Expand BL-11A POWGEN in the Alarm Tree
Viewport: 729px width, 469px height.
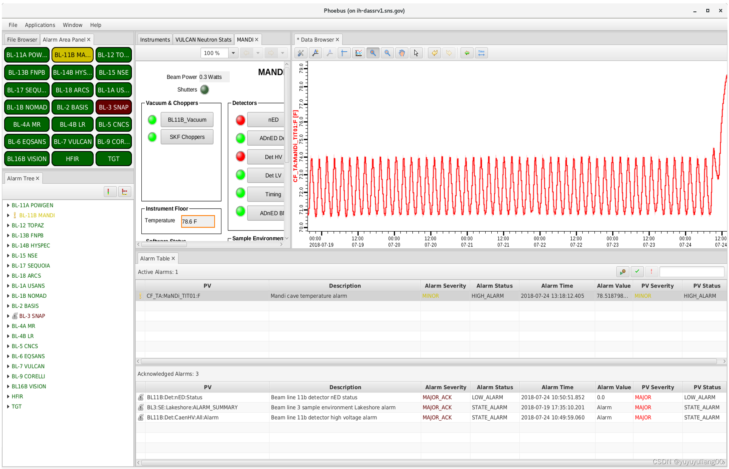[8, 205]
